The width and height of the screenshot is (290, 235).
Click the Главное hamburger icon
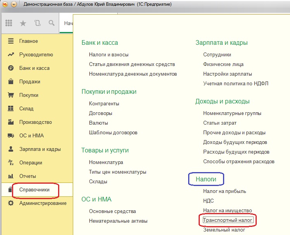pos(11,41)
